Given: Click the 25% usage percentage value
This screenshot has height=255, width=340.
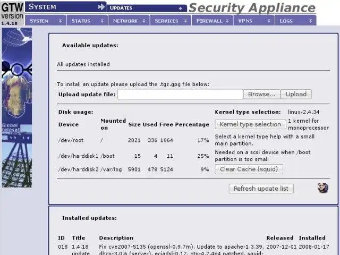Looking at the screenshot, I should [203, 156].
